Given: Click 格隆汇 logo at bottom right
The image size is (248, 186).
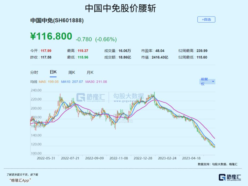Looking at the screenshot, I should [230, 177].
